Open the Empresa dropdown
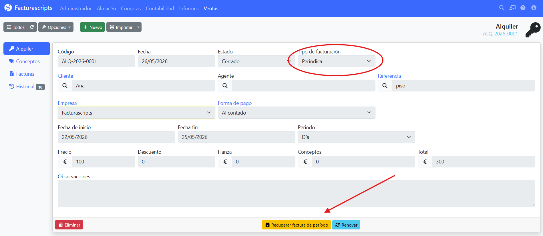This screenshot has width=543, height=236. [x=136, y=113]
